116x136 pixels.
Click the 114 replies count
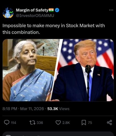(13, 123)
